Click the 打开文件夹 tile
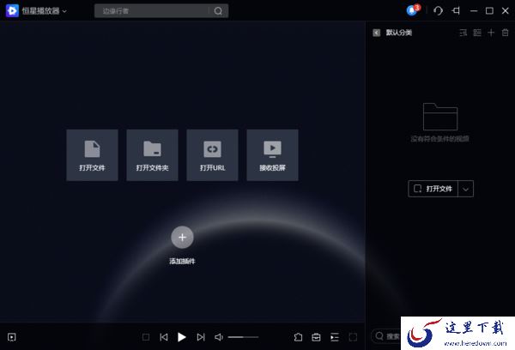The image size is (515, 350). pos(153,155)
